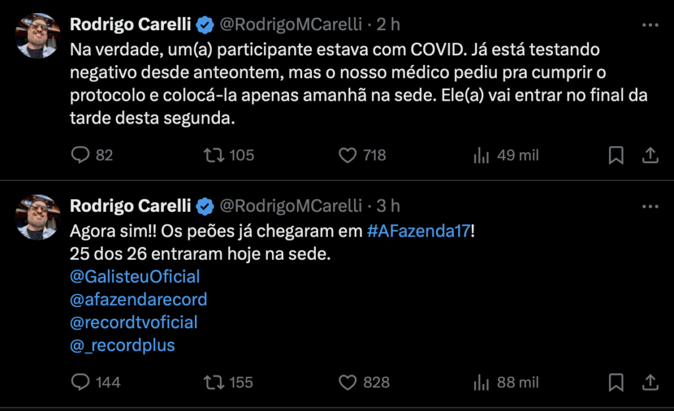The height and width of the screenshot is (411, 674).
Task: Reply to the peões arrival tweet
Action: pyautogui.click(x=82, y=382)
